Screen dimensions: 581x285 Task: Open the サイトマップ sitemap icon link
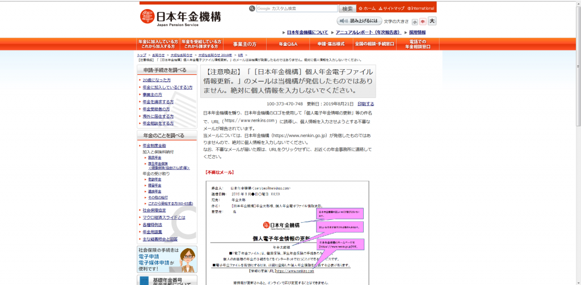coord(391,8)
